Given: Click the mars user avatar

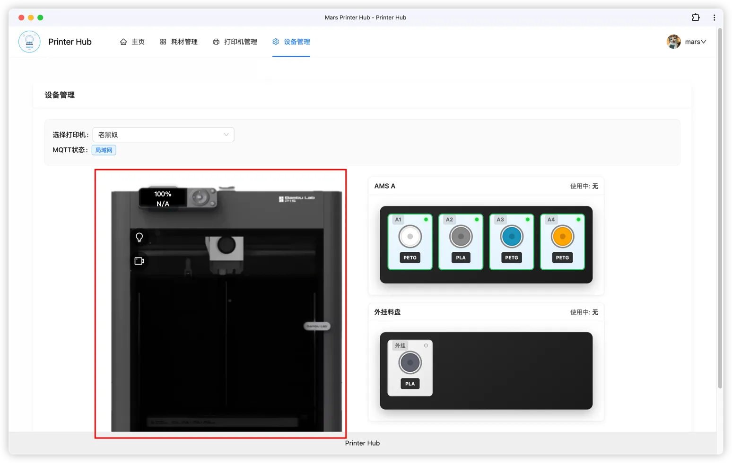Looking at the screenshot, I should 673,42.
